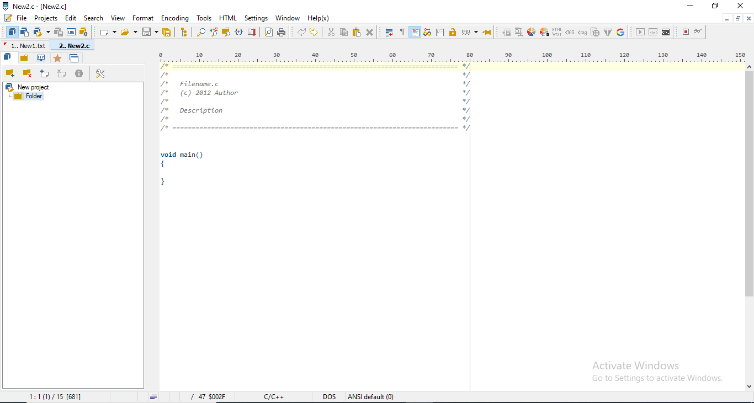Click the Find magnifier icon in toolbar
Viewport: 754px width, 403px height.
coord(201,32)
